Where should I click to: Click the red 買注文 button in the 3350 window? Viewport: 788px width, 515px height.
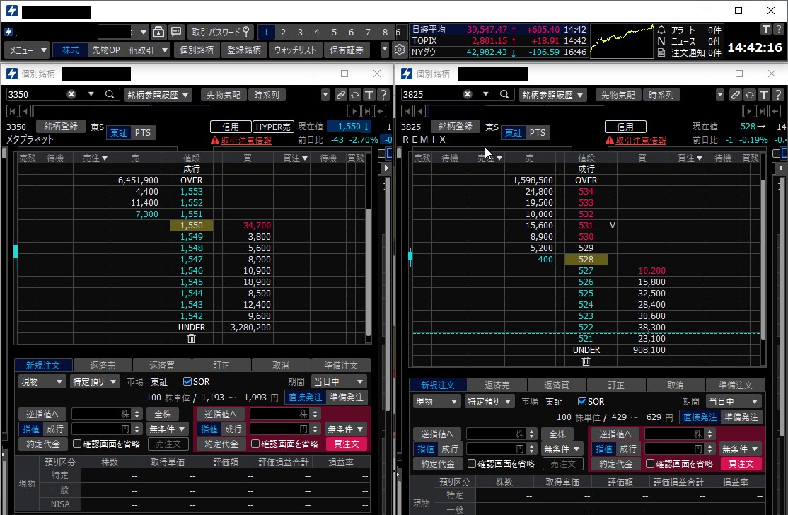click(347, 444)
